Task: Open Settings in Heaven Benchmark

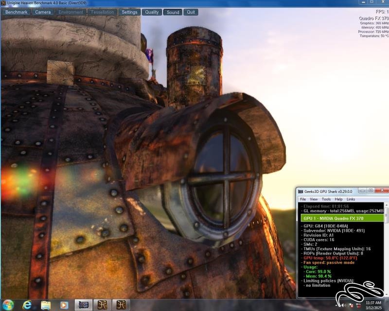Action: 129,12
